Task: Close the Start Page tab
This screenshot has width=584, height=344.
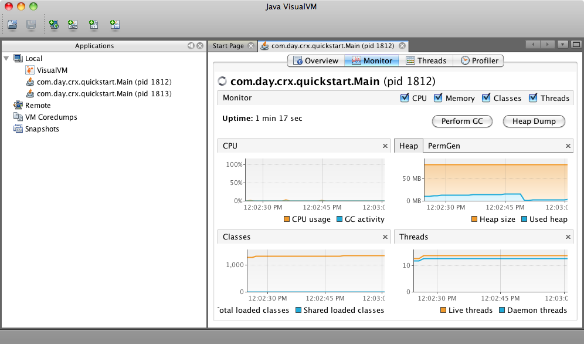Action: click(251, 45)
